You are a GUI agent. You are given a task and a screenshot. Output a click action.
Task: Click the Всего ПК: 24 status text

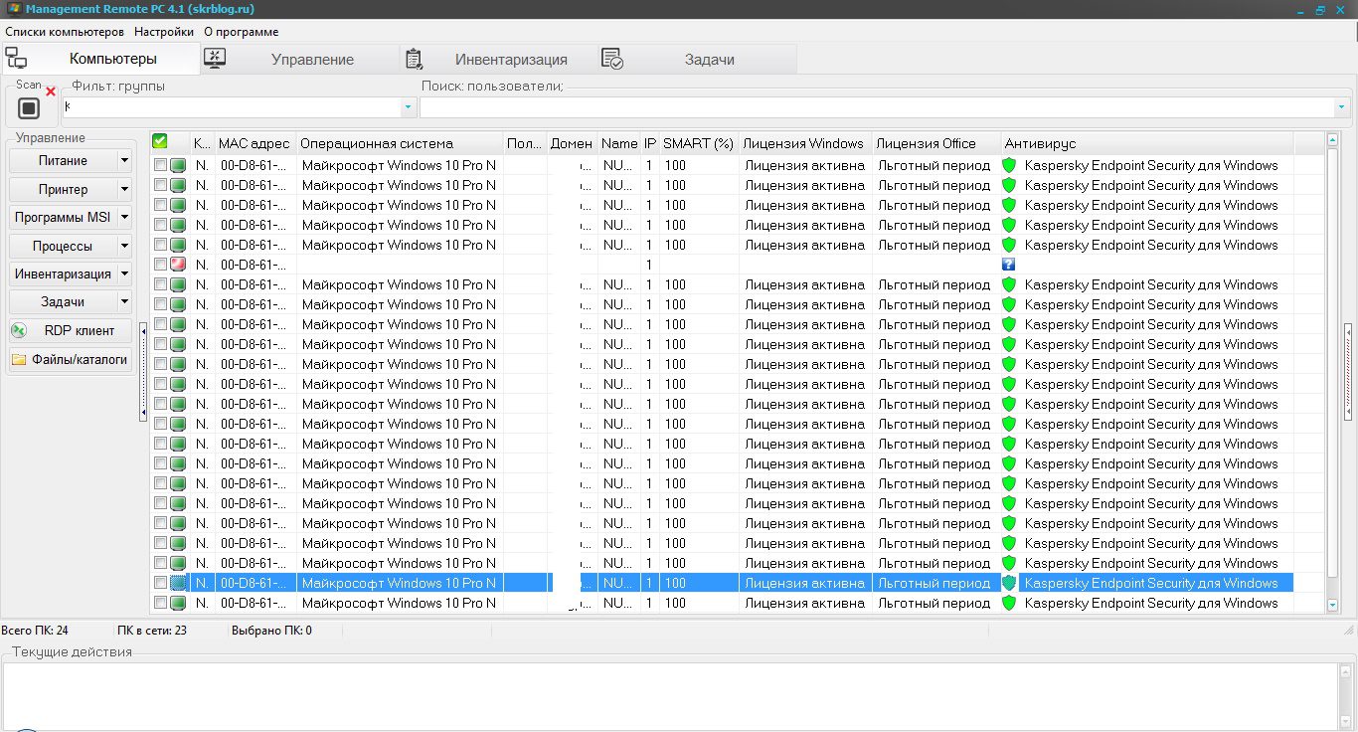coord(36,631)
